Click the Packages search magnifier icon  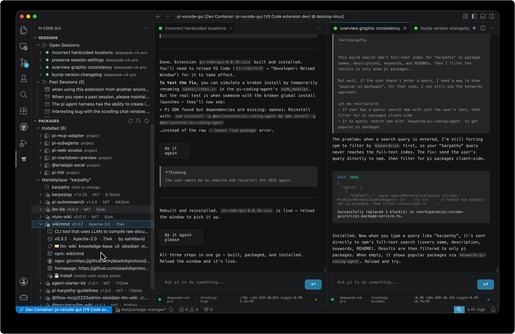click(x=138, y=121)
